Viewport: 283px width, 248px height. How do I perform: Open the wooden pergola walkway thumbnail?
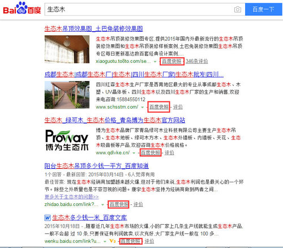tap(67, 95)
